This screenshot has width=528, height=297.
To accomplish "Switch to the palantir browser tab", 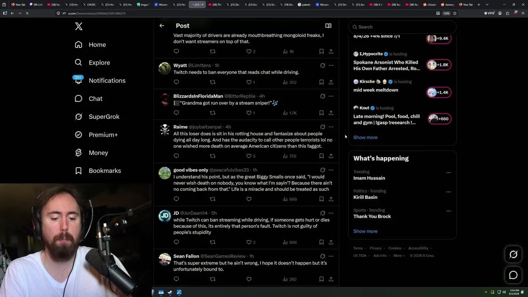I will coord(304,5).
